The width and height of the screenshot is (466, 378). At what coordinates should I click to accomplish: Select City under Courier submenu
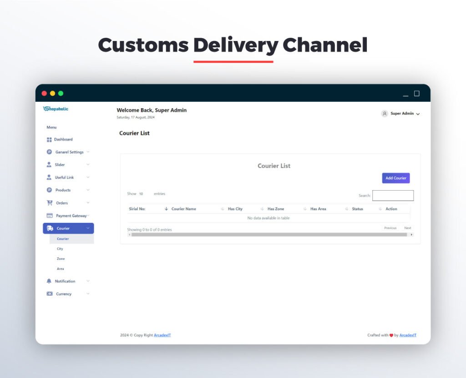click(60, 249)
